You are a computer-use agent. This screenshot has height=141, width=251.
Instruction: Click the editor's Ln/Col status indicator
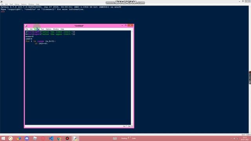tap(128, 126)
